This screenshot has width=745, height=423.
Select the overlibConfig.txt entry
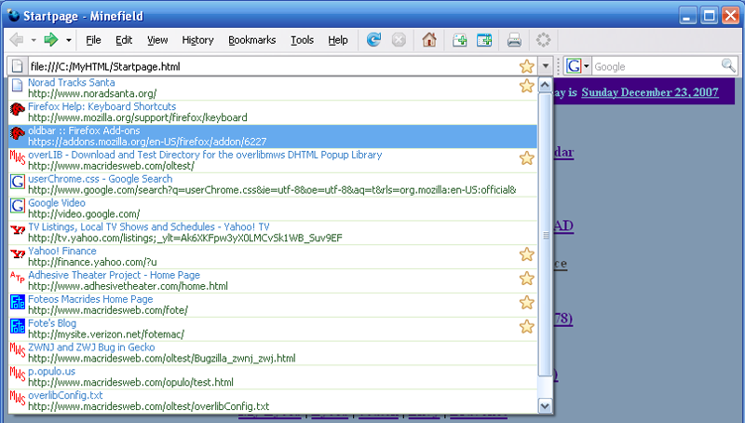pyautogui.click(x=273, y=401)
